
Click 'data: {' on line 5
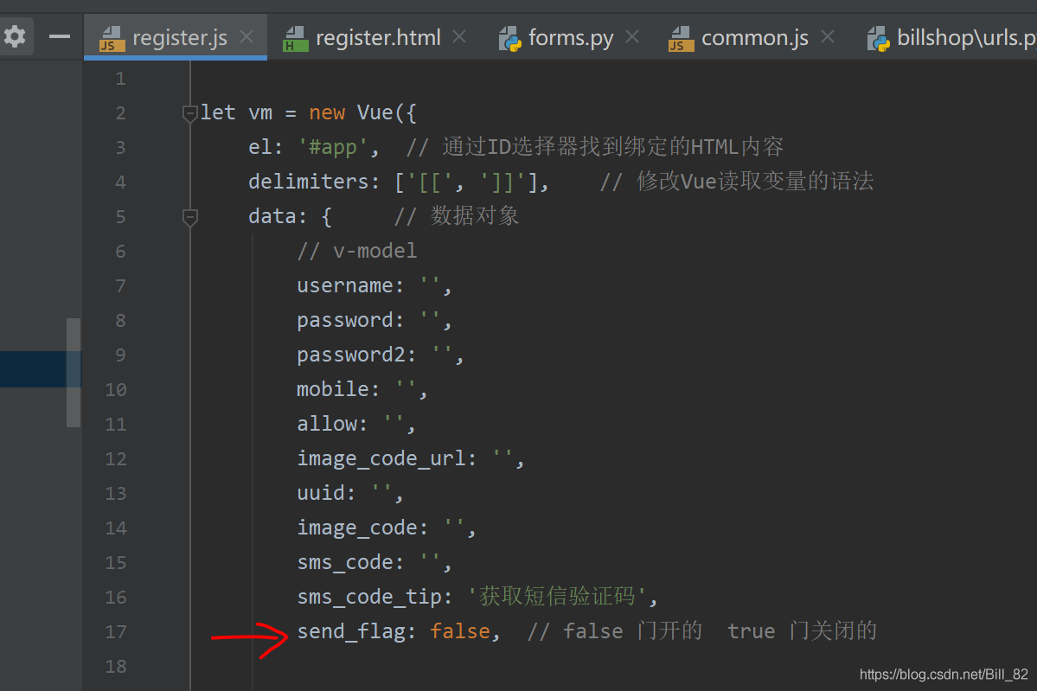coord(290,216)
